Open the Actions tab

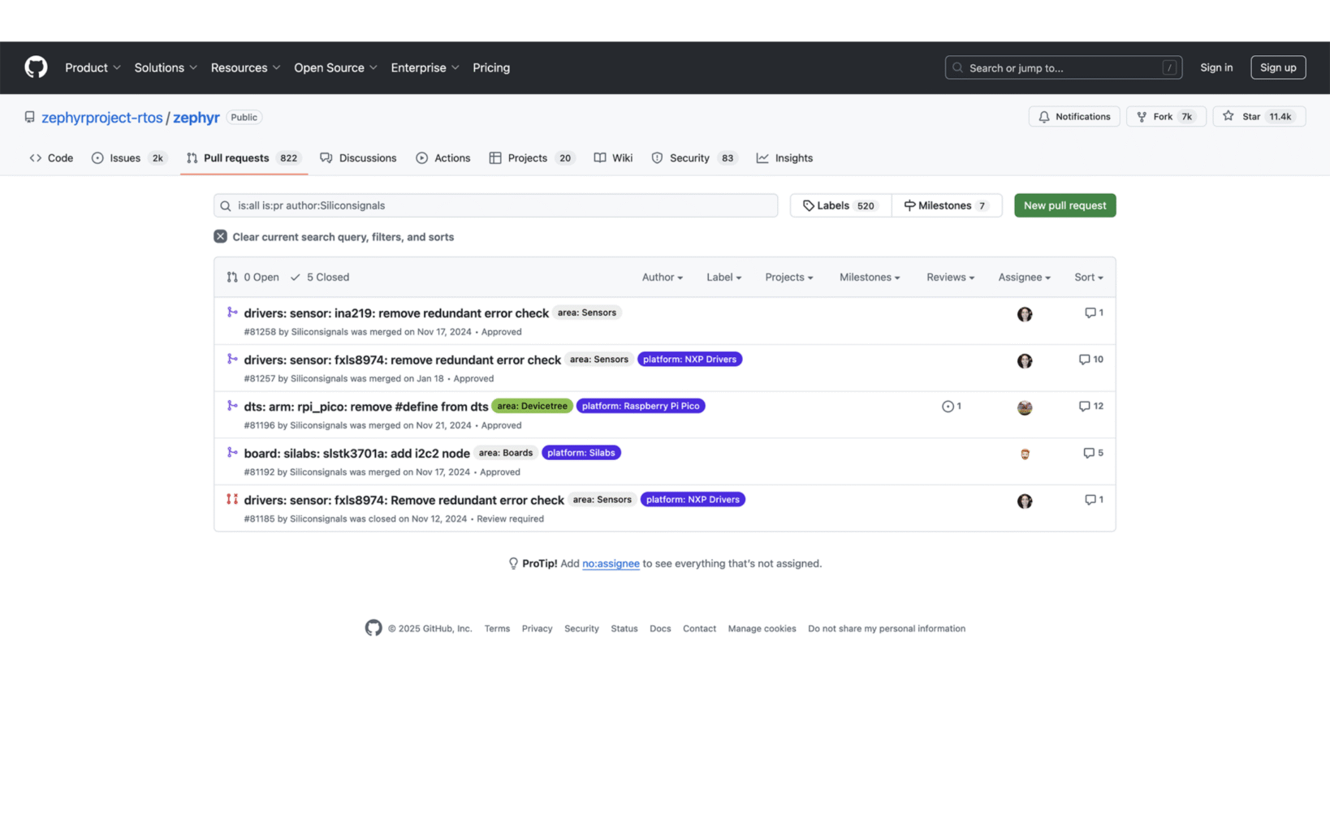(443, 158)
